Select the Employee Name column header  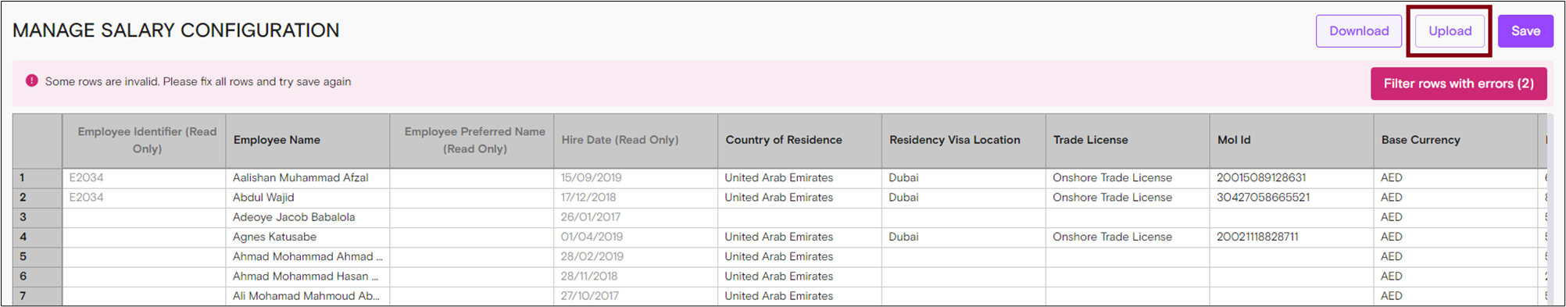pyautogui.click(x=308, y=141)
